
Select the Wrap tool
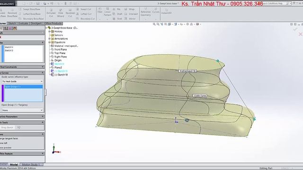click(x=129, y=9)
